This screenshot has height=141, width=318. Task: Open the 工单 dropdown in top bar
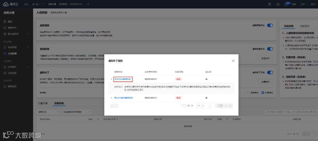pos(303,4)
